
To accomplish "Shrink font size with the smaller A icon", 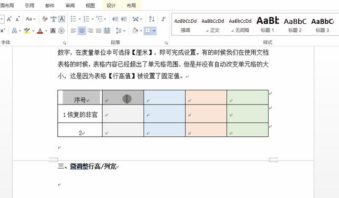I will click(17, 19).
